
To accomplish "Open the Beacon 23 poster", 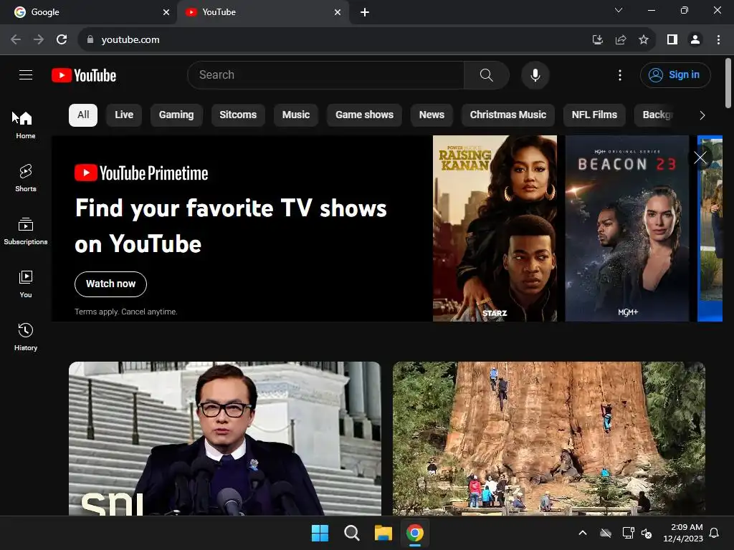I will (x=626, y=228).
